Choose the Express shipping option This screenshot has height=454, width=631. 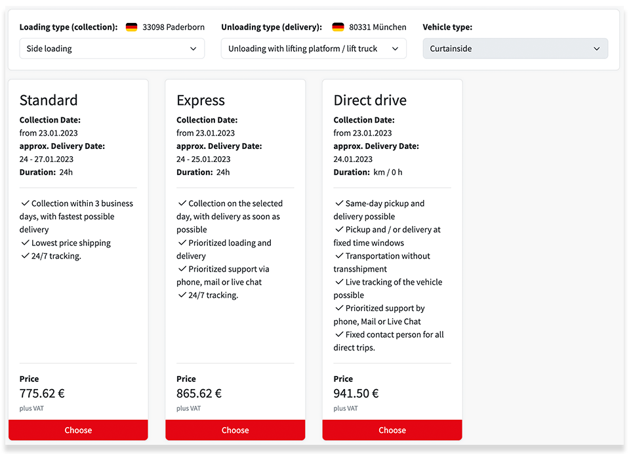pos(235,430)
